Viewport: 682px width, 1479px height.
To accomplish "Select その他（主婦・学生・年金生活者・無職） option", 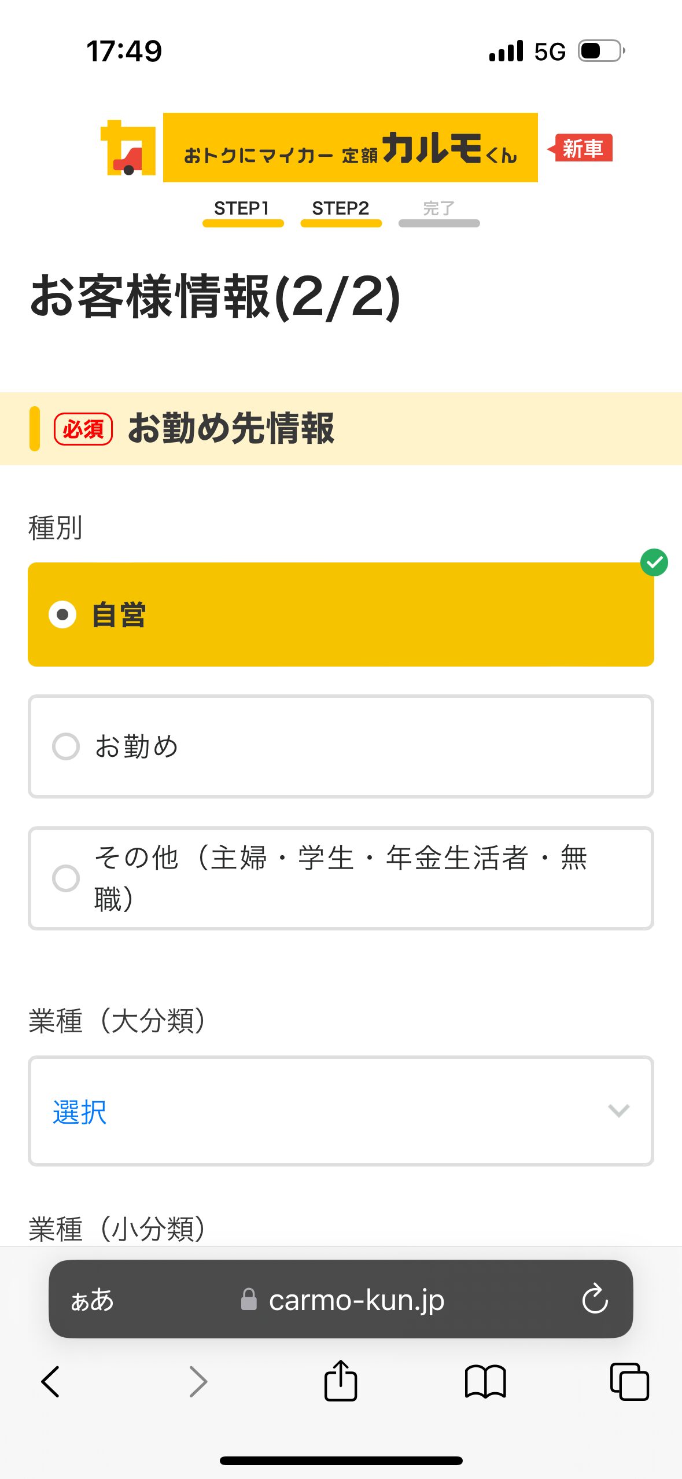I will click(341, 878).
